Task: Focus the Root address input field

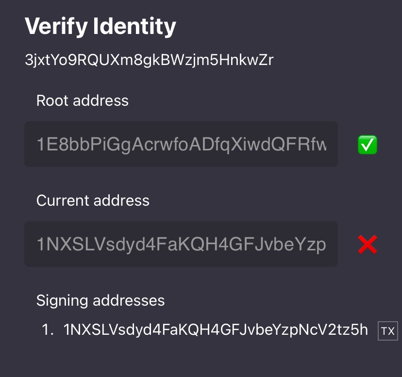Action: click(x=181, y=144)
